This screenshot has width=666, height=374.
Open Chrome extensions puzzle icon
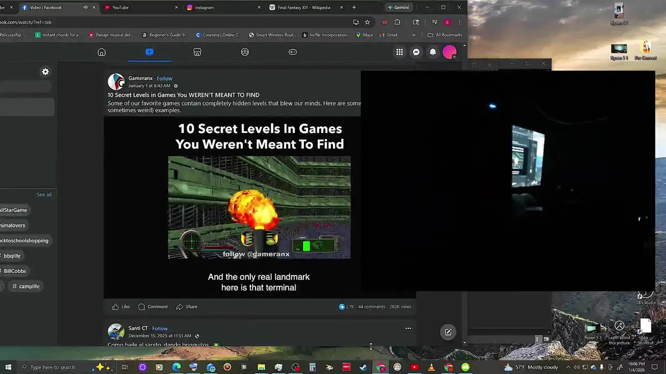click(x=398, y=22)
